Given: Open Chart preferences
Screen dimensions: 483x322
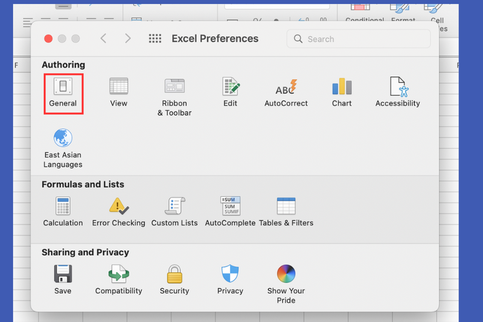Looking at the screenshot, I should (x=342, y=92).
